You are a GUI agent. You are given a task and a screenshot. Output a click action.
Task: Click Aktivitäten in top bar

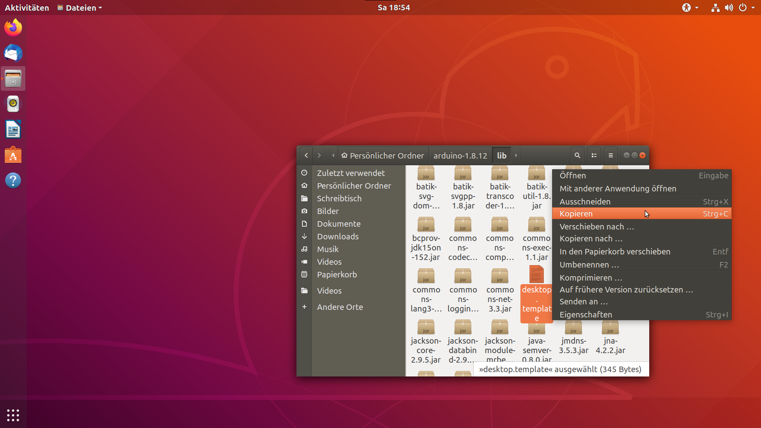[x=27, y=8]
